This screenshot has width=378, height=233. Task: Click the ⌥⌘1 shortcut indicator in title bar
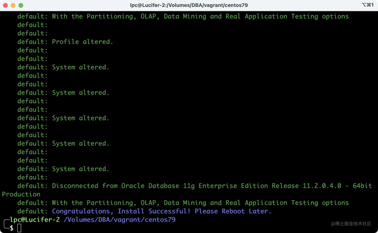tap(367, 5)
